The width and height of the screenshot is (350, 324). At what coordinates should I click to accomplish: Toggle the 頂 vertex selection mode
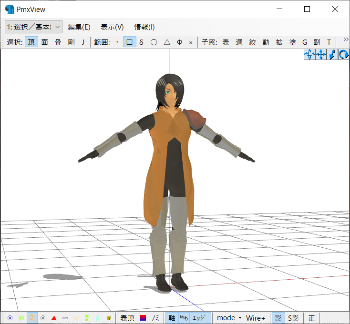31,42
